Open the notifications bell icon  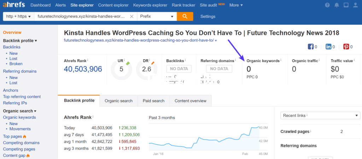pyautogui.click(x=337, y=5)
